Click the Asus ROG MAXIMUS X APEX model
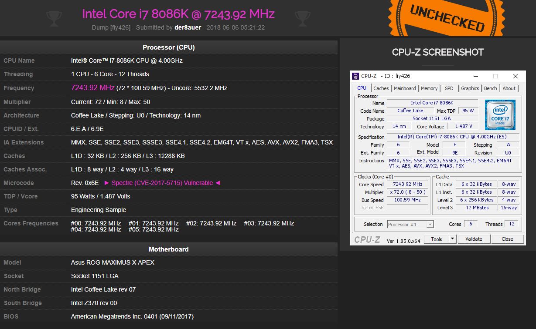This screenshot has width=536, height=329. click(x=113, y=262)
